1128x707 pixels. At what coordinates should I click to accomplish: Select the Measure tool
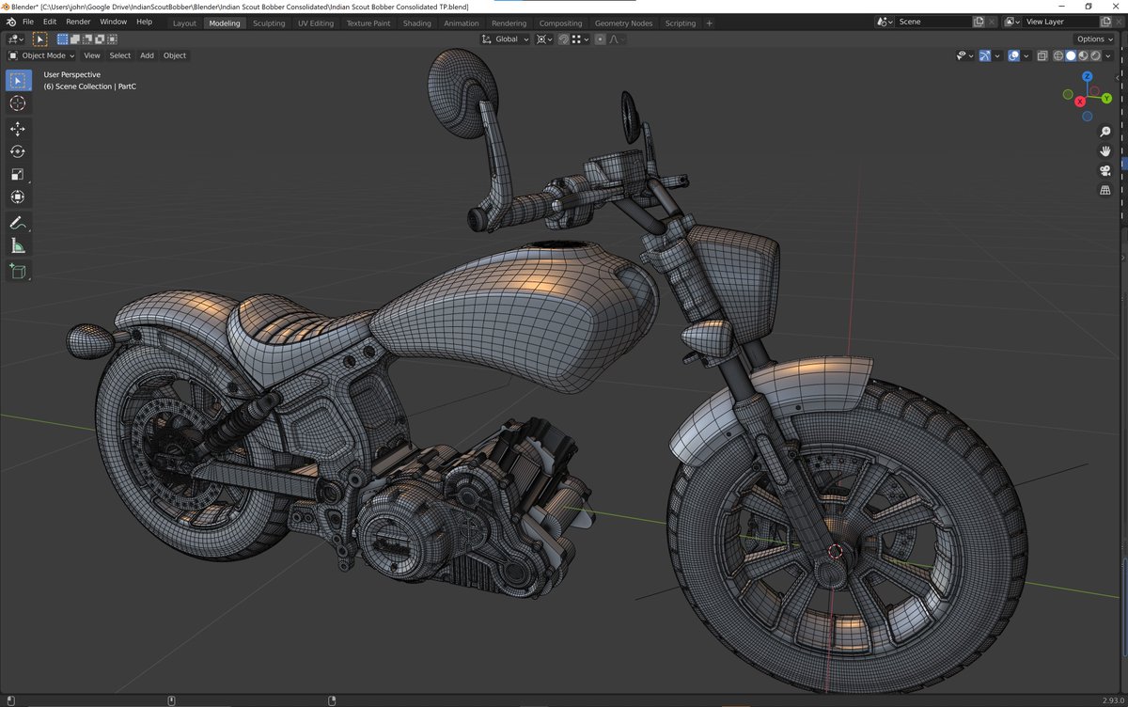[x=18, y=245]
